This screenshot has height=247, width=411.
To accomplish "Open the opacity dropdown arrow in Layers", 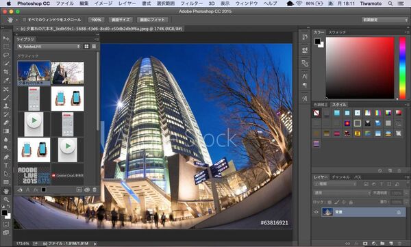I will click(x=406, y=194).
